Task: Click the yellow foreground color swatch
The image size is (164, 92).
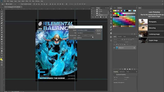Action: tap(1, 59)
